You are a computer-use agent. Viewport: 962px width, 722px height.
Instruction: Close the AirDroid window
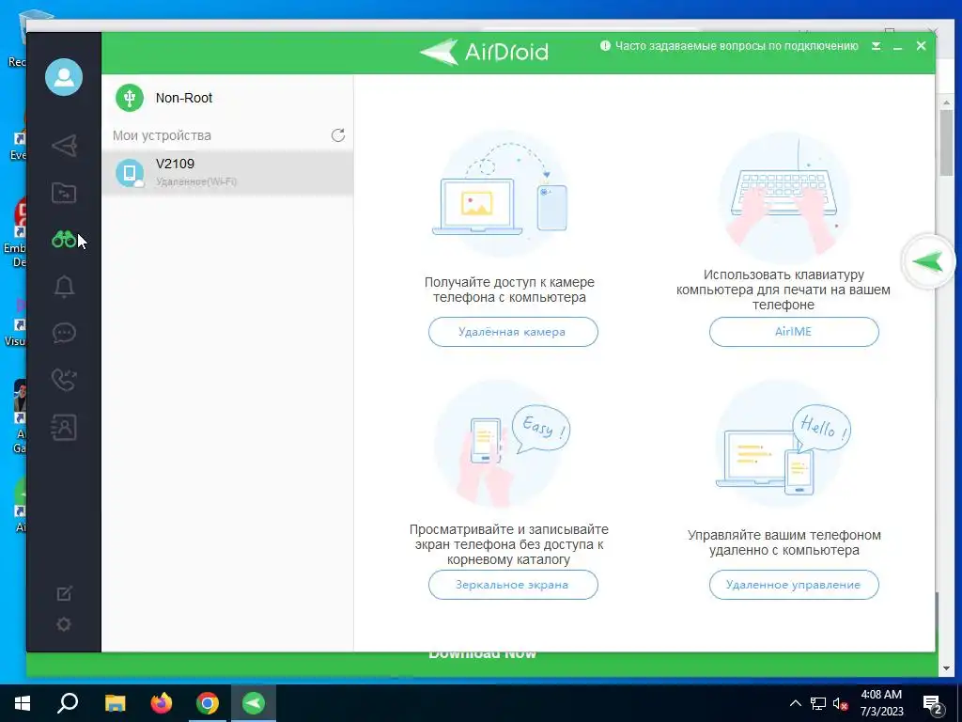[921, 46]
